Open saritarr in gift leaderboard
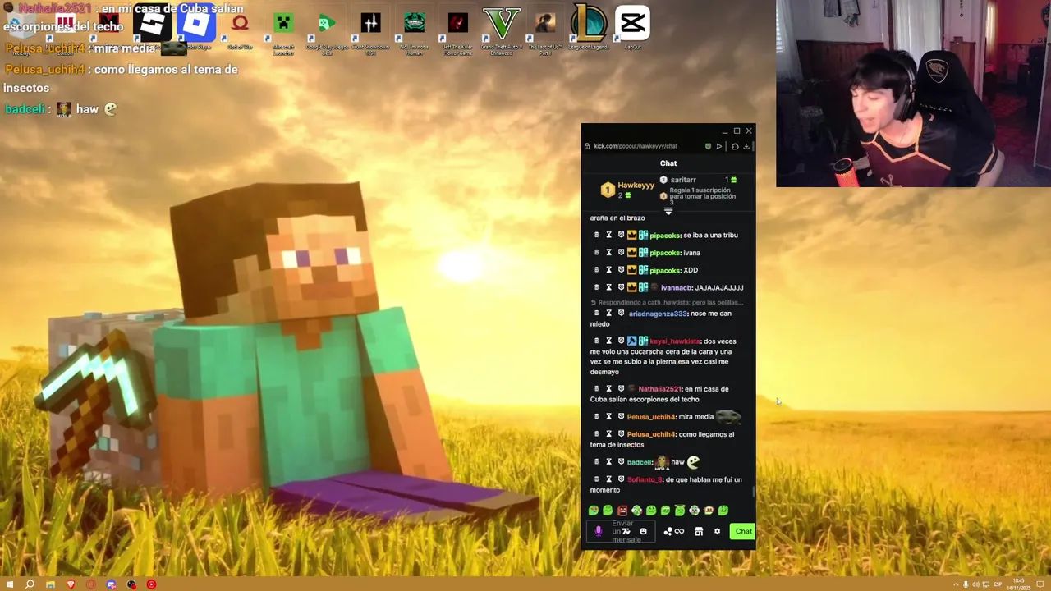Viewport: 1051px width, 591px height. (683, 180)
